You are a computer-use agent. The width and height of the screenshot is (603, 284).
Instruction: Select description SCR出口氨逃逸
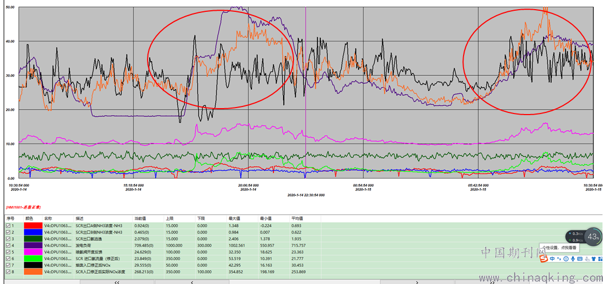(x=89, y=239)
